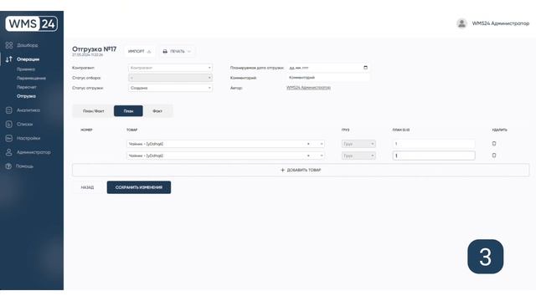Viewport: 536px width, 301px height.
Task: Click the Комментарий input field
Action: click(327, 78)
